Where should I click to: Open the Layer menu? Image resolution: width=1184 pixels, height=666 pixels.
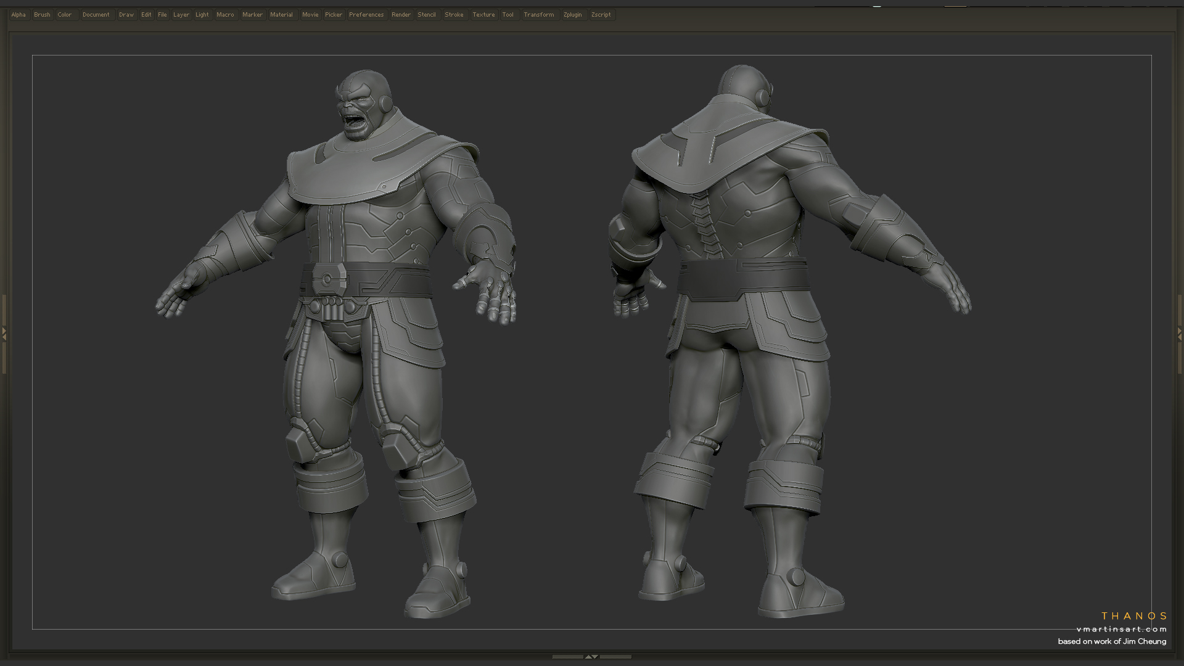click(181, 15)
